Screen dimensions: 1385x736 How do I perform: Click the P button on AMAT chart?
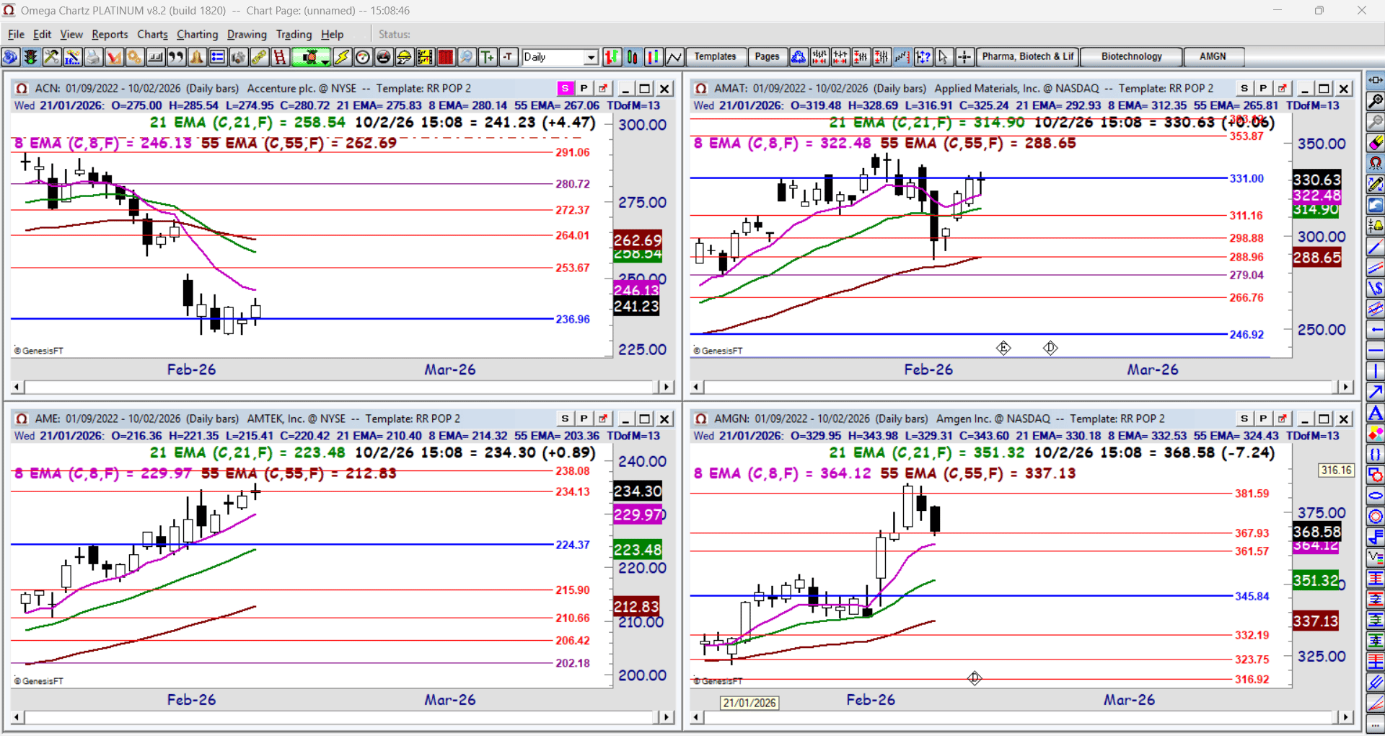click(1263, 89)
